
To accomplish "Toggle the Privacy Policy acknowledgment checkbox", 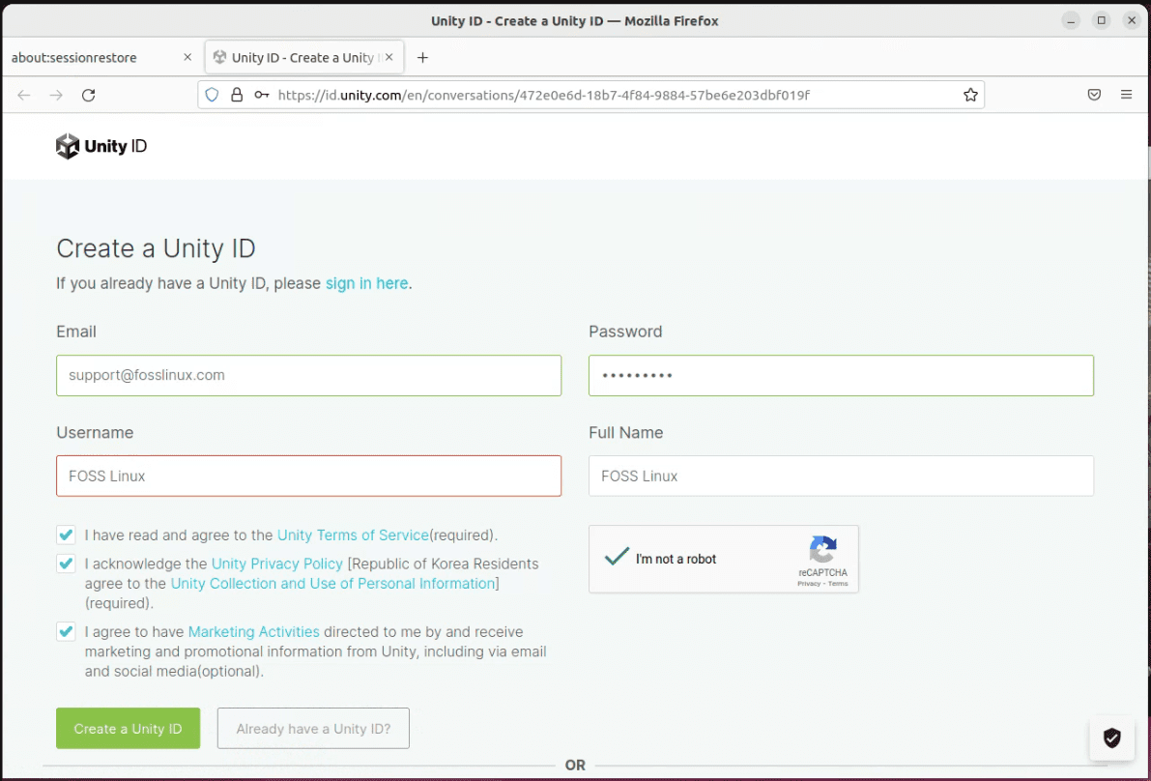I will pyautogui.click(x=66, y=564).
